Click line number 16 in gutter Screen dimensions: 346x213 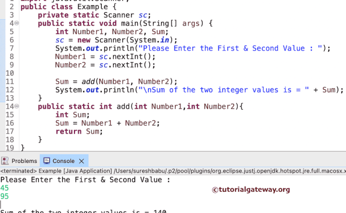(10, 123)
